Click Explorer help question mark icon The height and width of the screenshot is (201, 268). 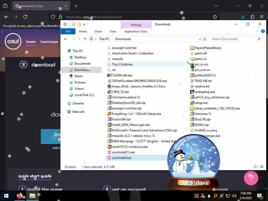pyautogui.click(x=263, y=31)
